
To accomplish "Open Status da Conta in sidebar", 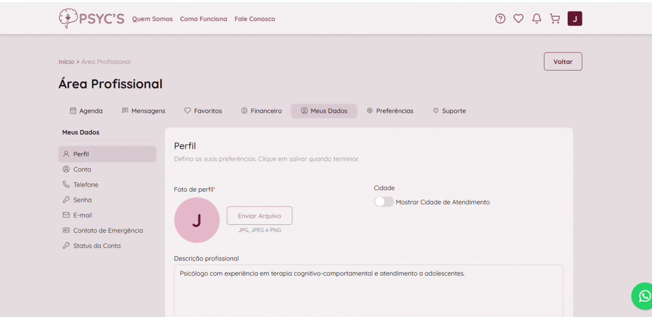I will [x=97, y=246].
